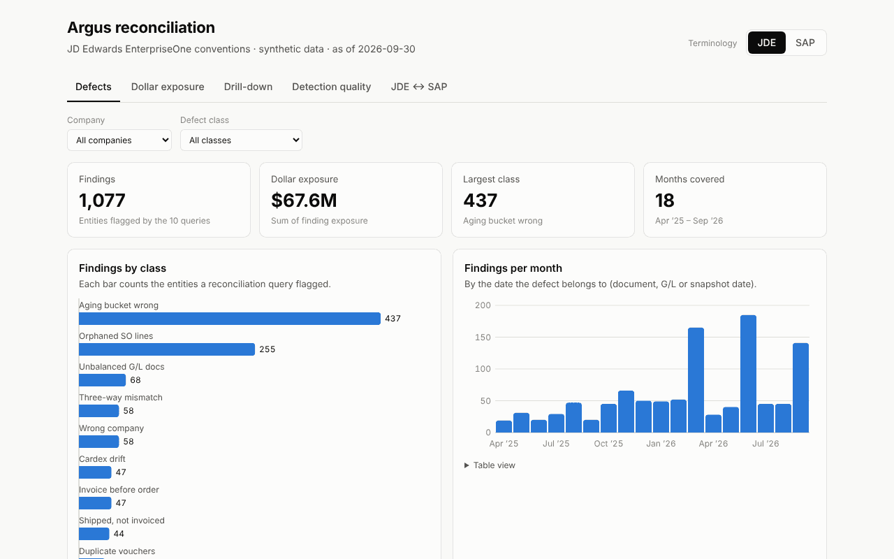
Task: Select the Unbalanced G/L docs bar
Action: 103,380
